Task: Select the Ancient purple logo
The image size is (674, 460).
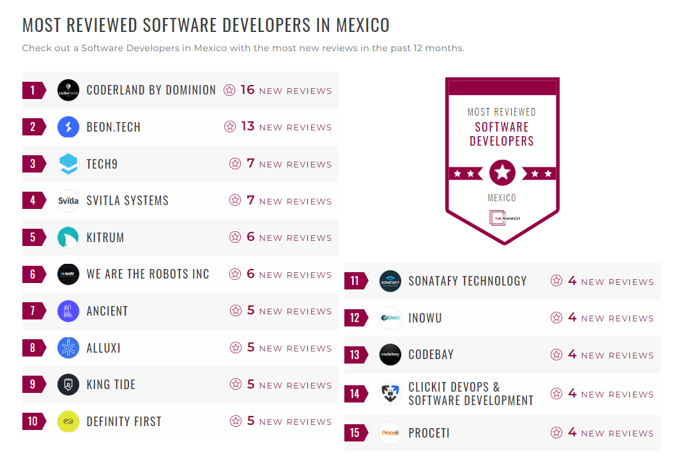Action: (68, 311)
